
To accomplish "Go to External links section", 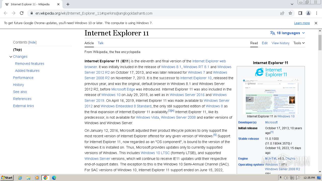I will click(23, 106).
